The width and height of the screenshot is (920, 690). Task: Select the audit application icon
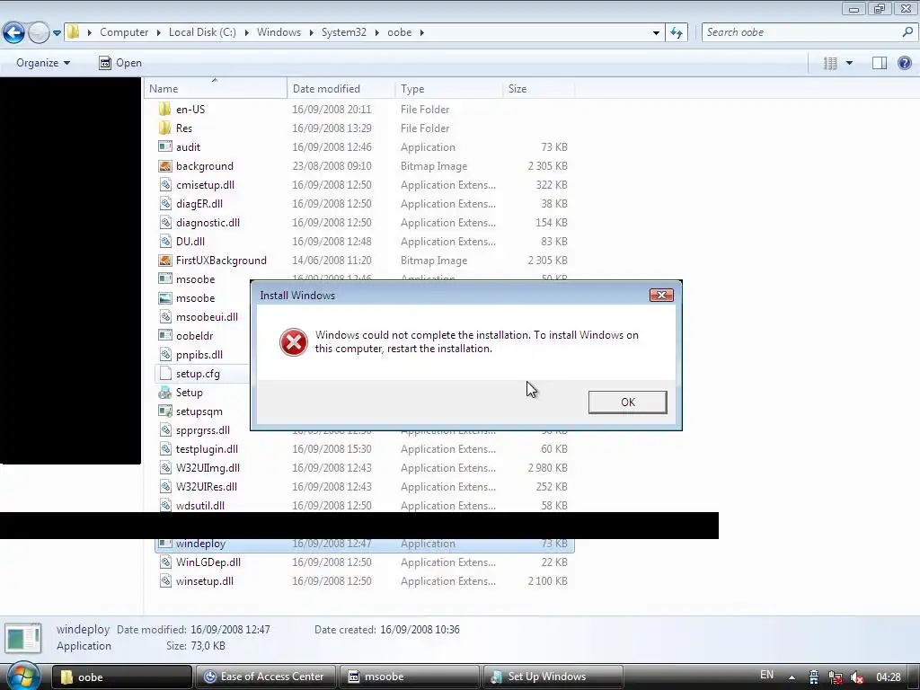[165, 146]
